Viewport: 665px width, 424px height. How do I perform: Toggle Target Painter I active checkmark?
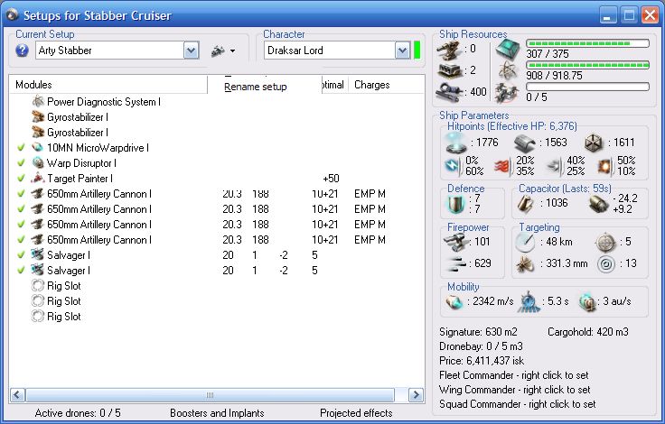(x=21, y=179)
